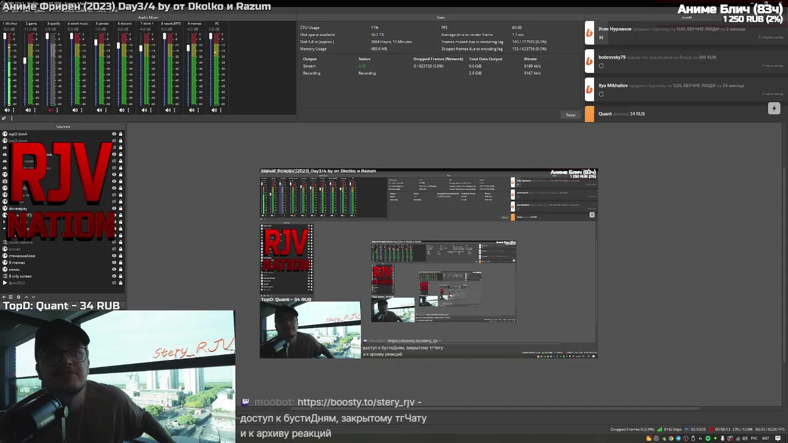The height and width of the screenshot is (443, 788).
Task: Show the hidden фон2022 source
Action: (x=114, y=283)
